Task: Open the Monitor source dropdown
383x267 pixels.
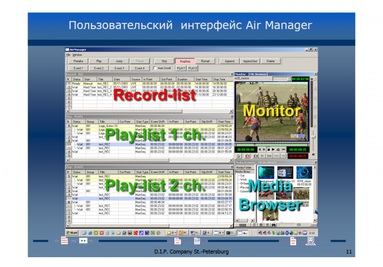Action: [x=289, y=79]
